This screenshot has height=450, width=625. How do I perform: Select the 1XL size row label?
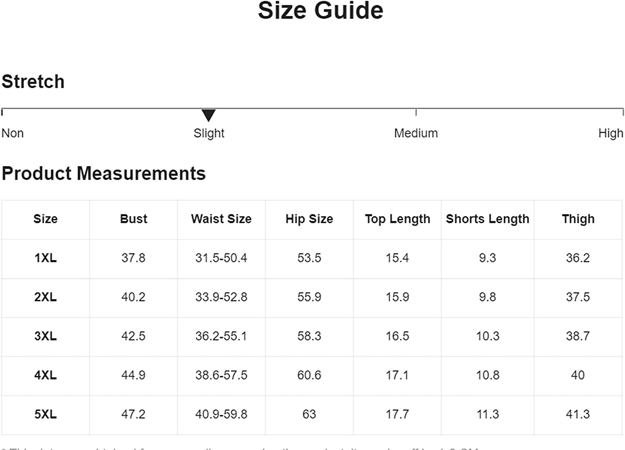click(45, 258)
